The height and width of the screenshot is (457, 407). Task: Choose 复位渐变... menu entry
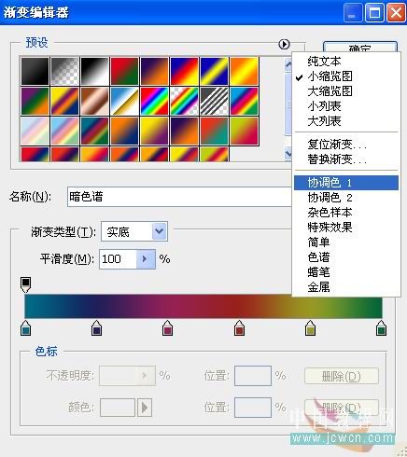click(337, 145)
